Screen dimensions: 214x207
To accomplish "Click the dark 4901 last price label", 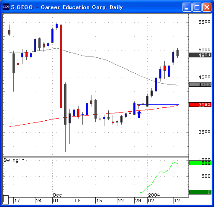I will 200,55.
